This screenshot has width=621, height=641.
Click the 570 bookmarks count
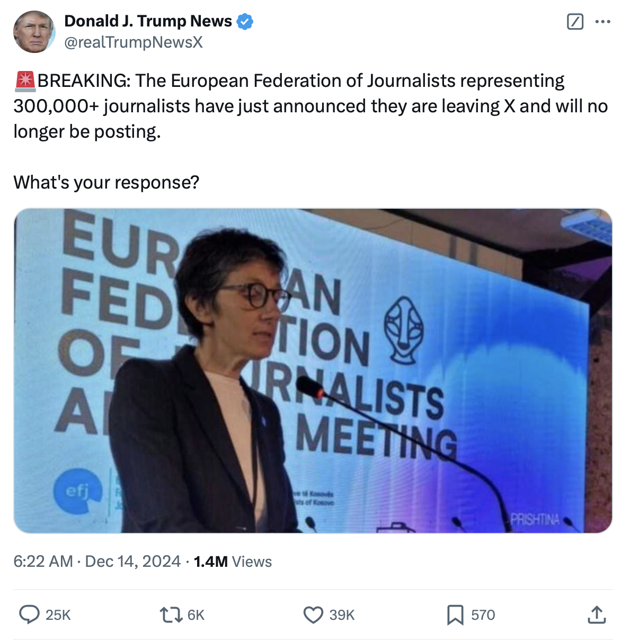(483, 615)
